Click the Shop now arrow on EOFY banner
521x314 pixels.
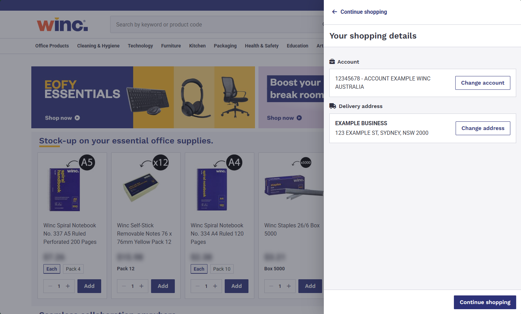click(77, 118)
